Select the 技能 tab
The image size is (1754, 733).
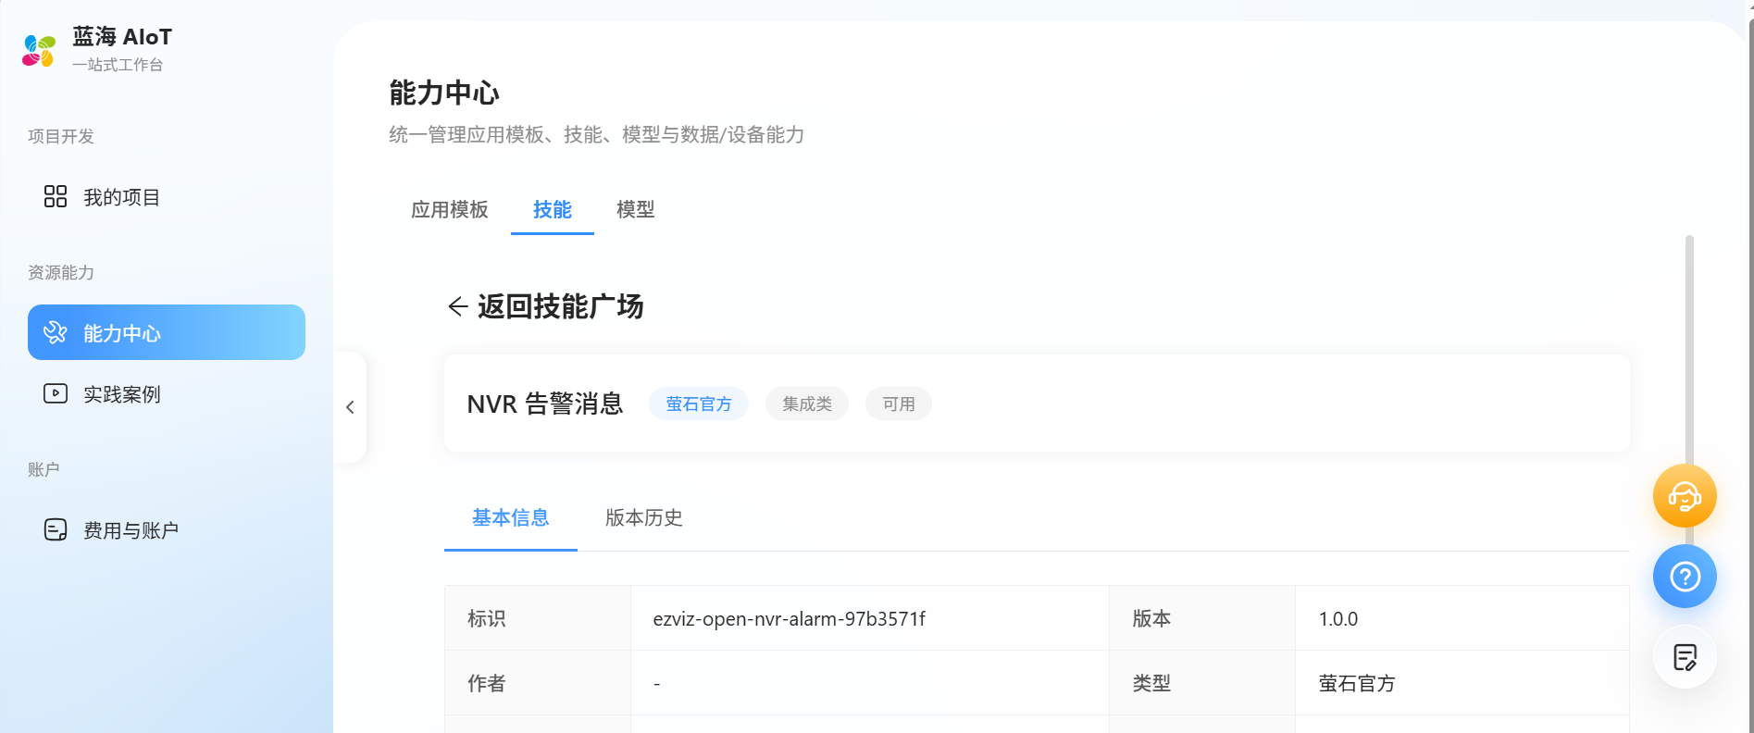553,210
